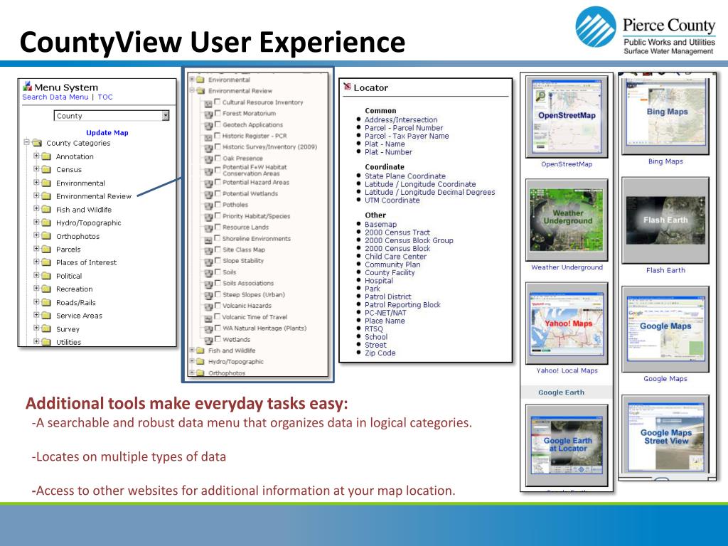Enable the Potential Hazard Areas checkbox

tap(218, 181)
